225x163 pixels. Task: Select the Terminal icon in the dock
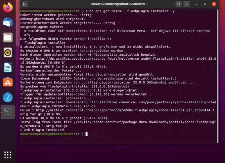tap(8, 112)
